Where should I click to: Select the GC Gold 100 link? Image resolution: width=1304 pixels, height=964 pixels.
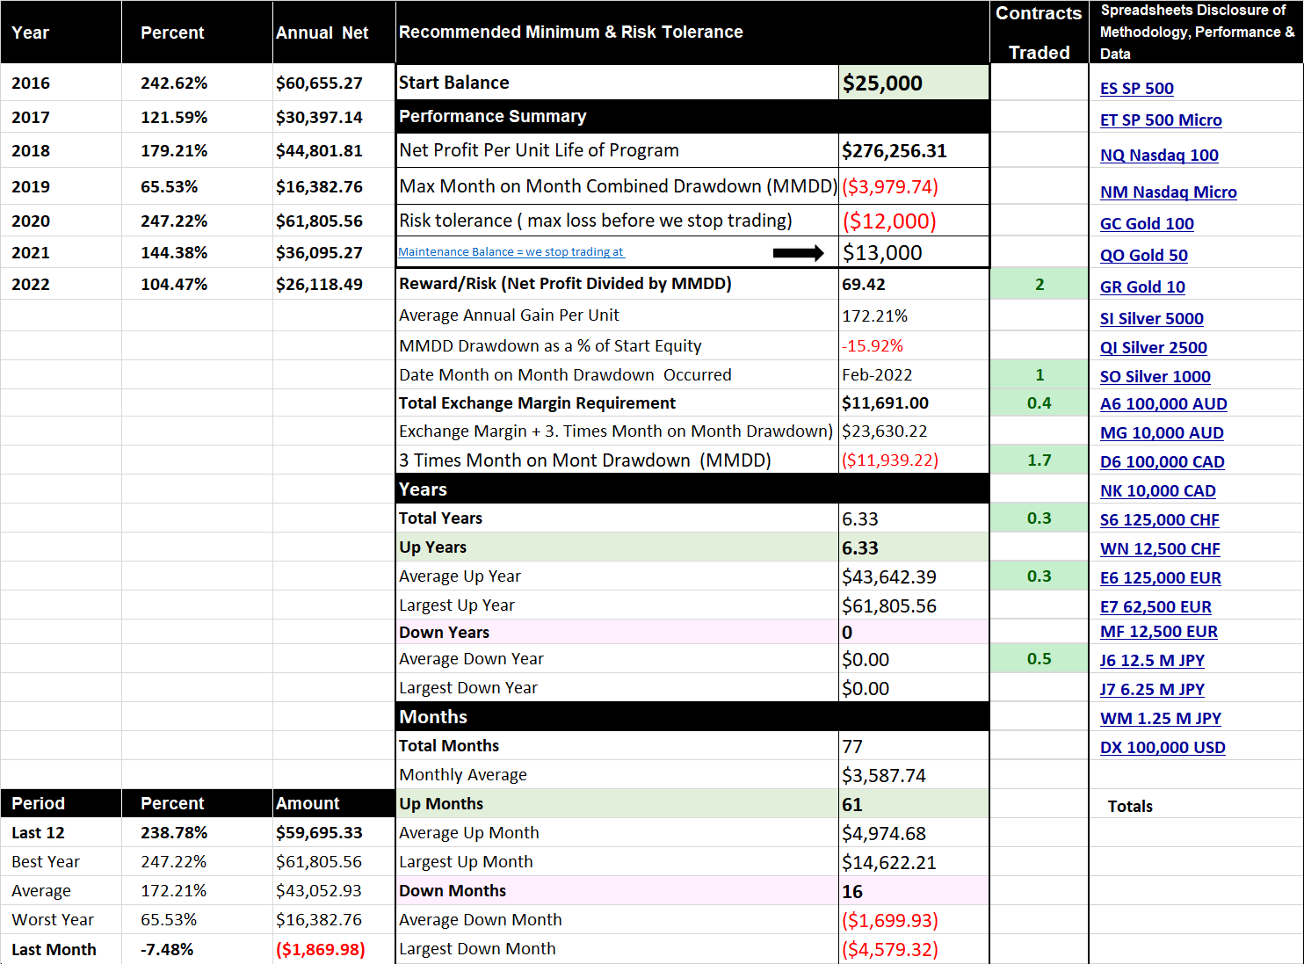[1147, 224]
